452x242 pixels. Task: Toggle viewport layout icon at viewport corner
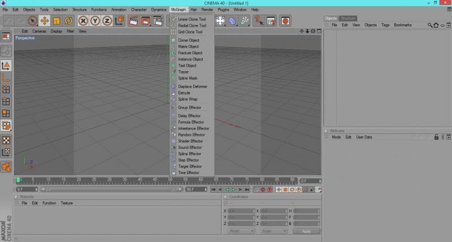tap(319, 31)
